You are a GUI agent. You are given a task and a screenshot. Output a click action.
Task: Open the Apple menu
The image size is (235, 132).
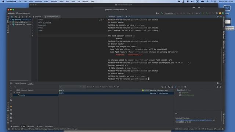pos(3,1)
